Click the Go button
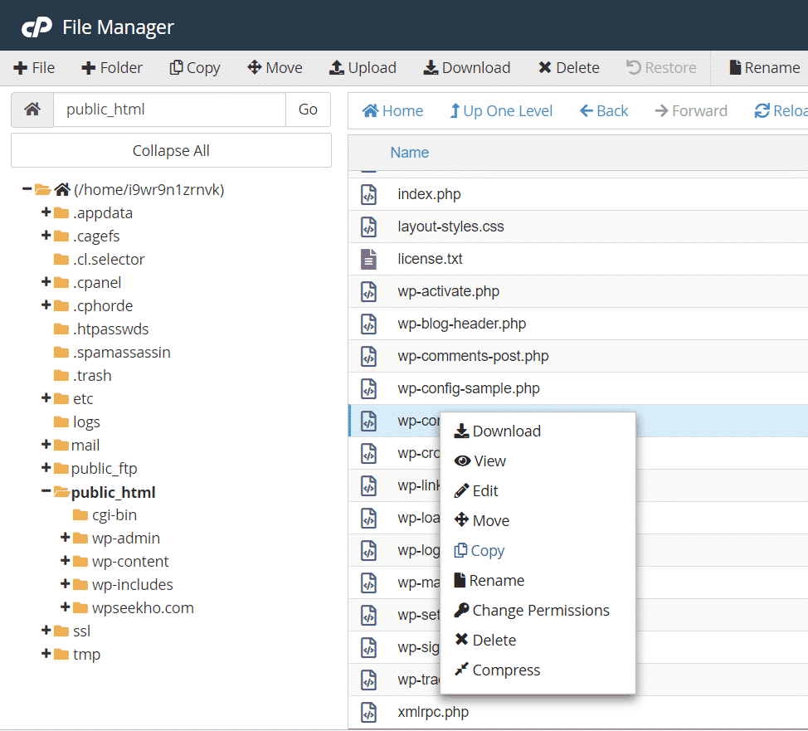Image resolution: width=808 pixels, height=731 pixels. coord(308,110)
